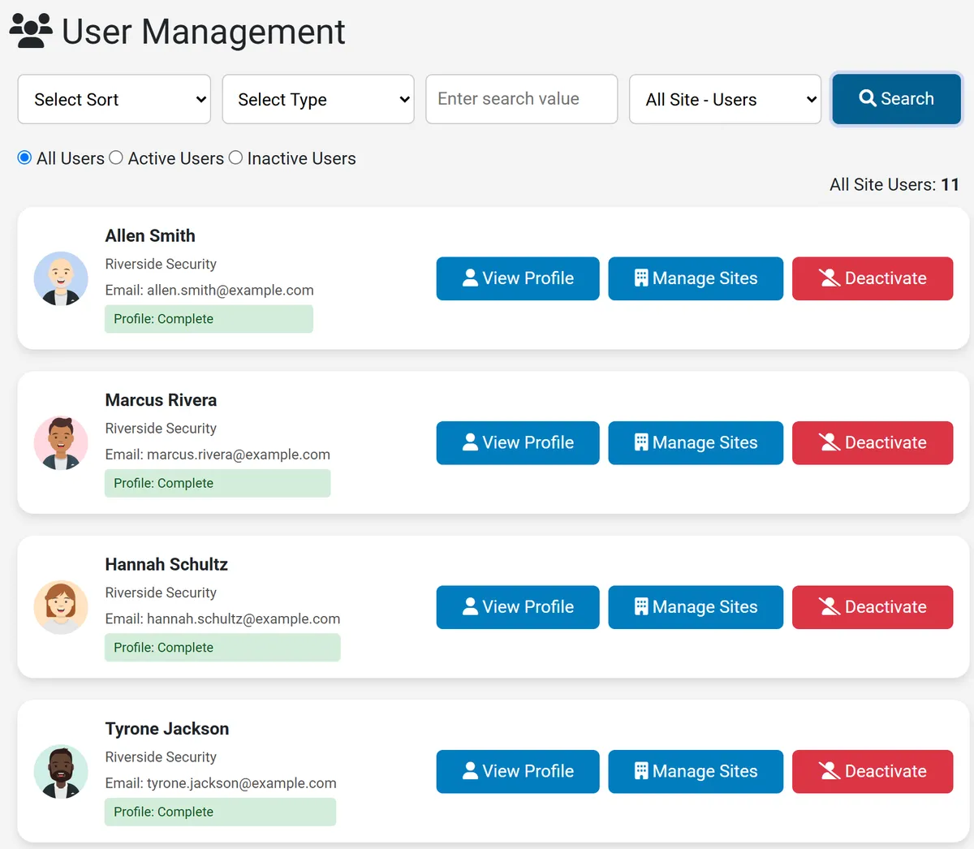974x849 pixels.
Task: Click Tyrone Jackson's avatar image
Action: [61, 772]
